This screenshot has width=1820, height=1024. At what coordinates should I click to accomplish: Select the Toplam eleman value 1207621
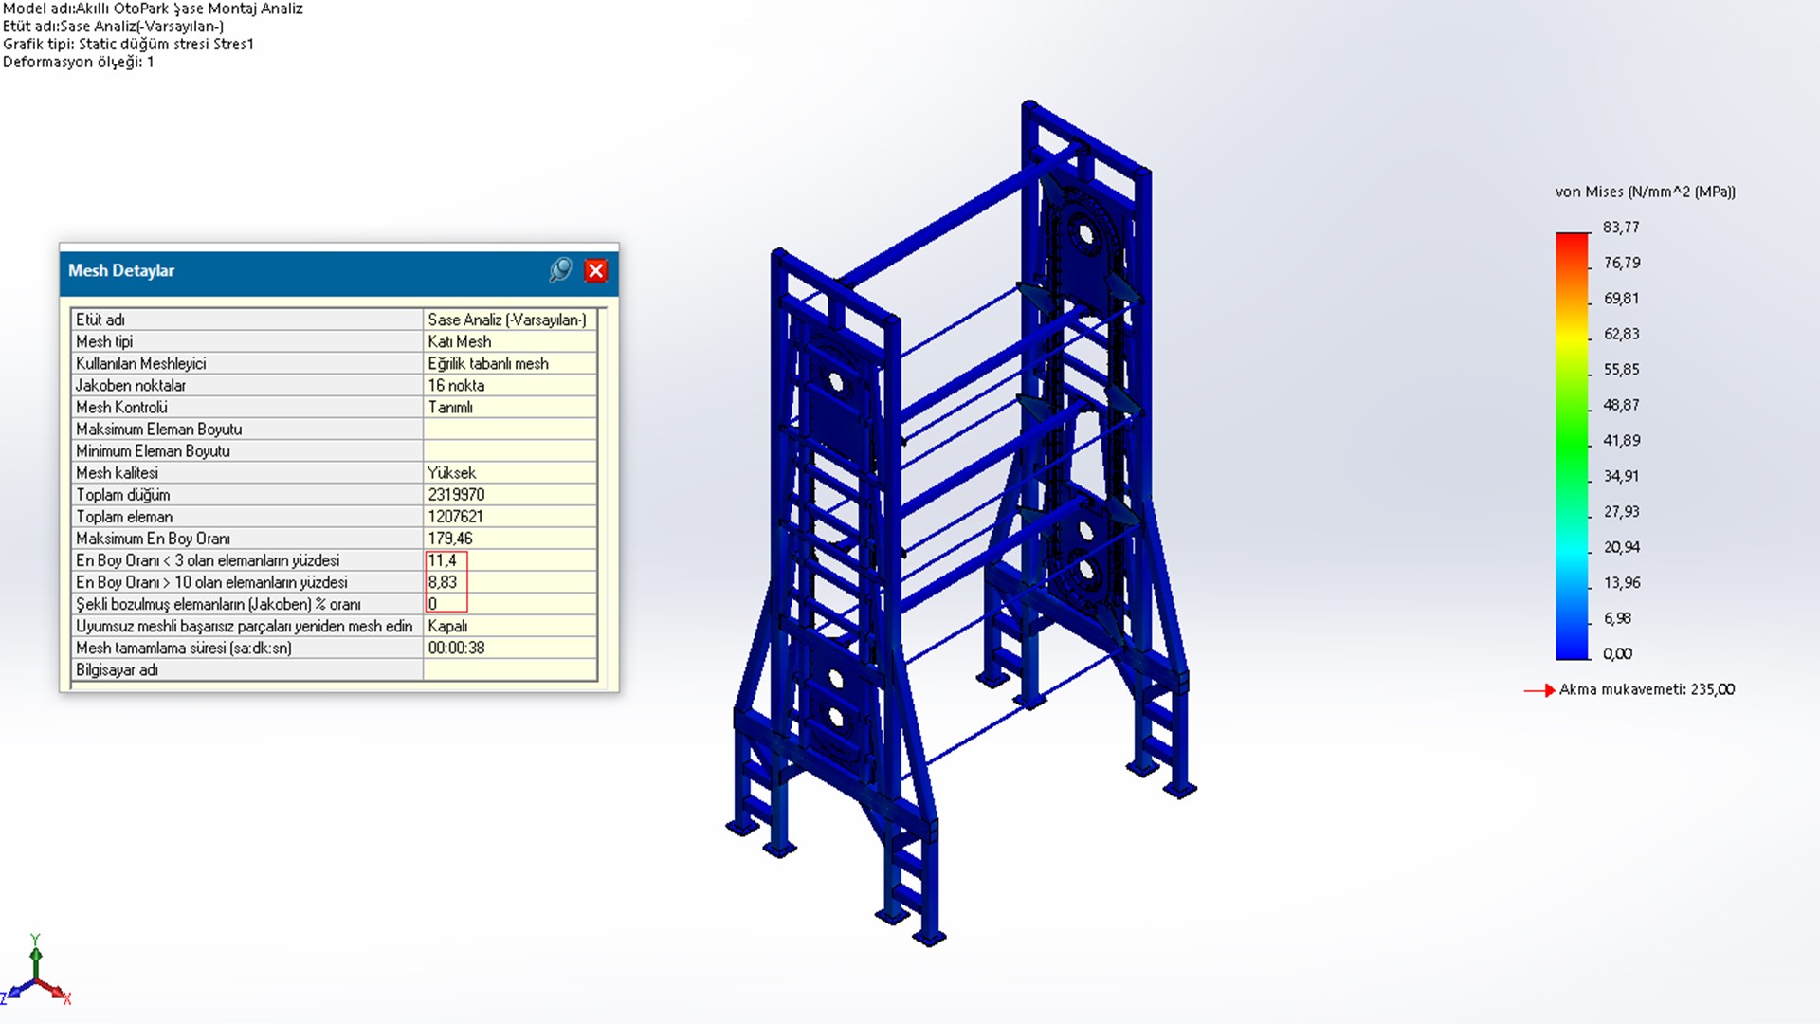(456, 517)
